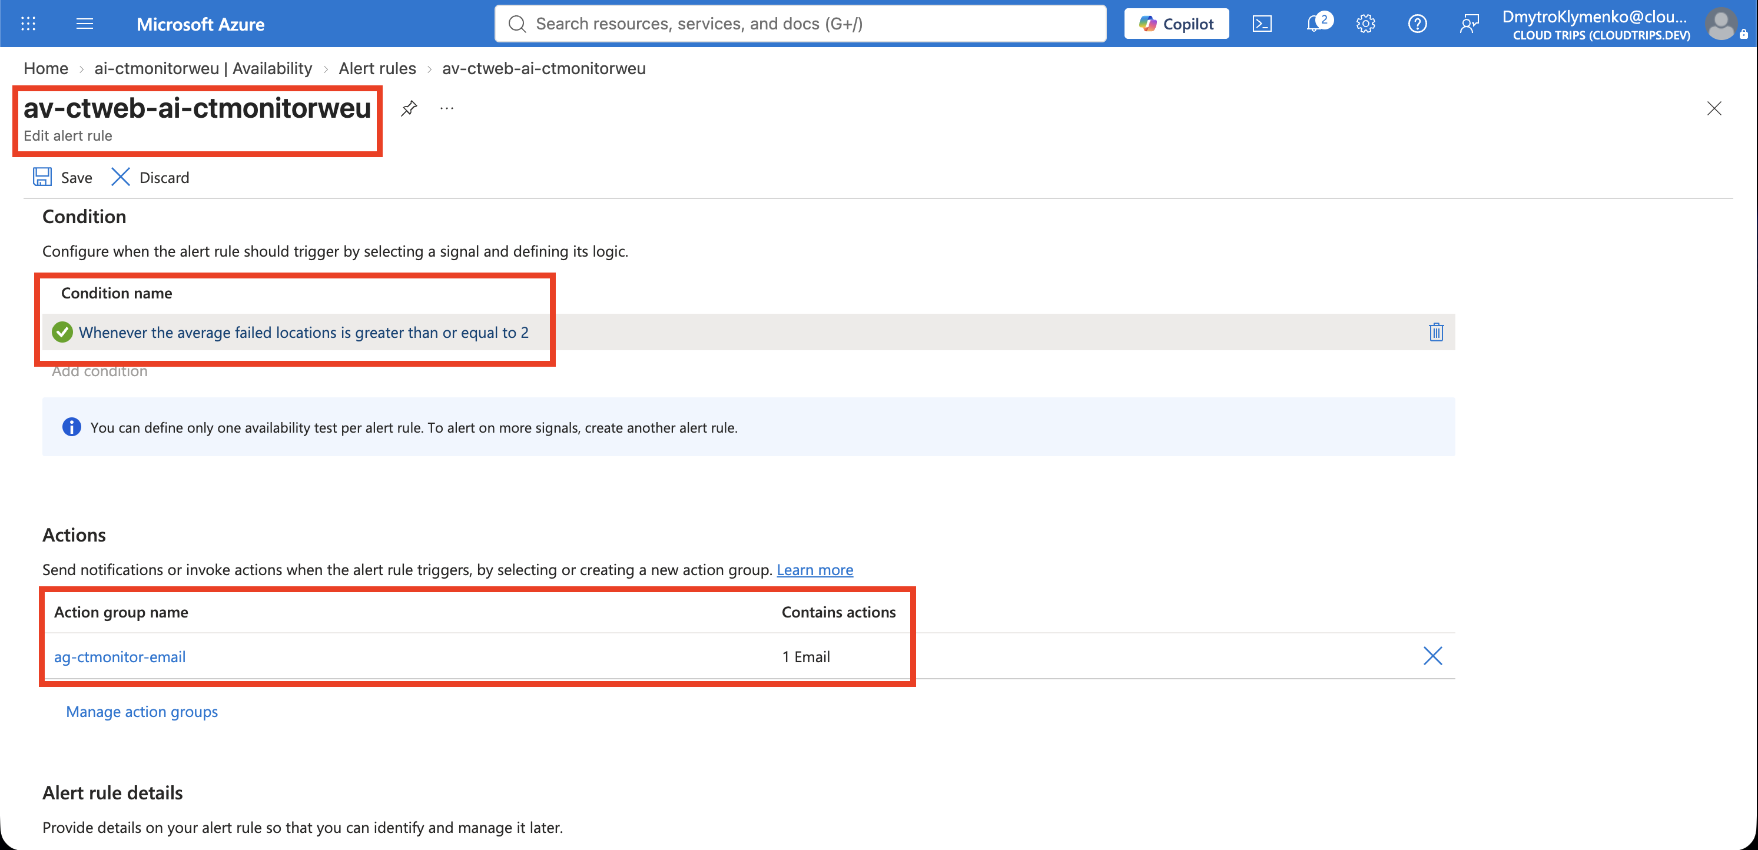Image resolution: width=1758 pixels, height=850 pixels.
Task: Focus the Search resources search box
Action: 800,24
